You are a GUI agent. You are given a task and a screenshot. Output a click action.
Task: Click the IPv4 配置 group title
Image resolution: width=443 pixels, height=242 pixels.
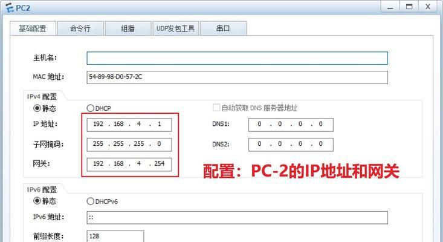42,97
